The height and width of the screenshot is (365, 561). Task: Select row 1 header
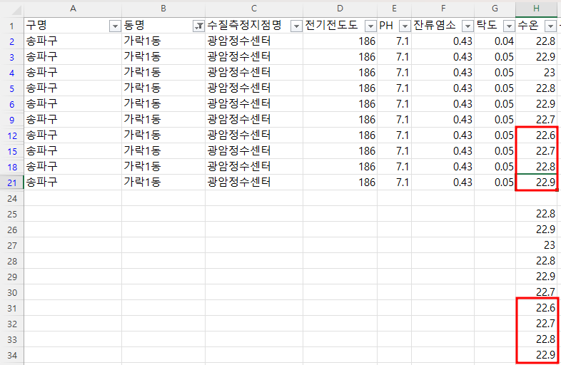point(12,26)
